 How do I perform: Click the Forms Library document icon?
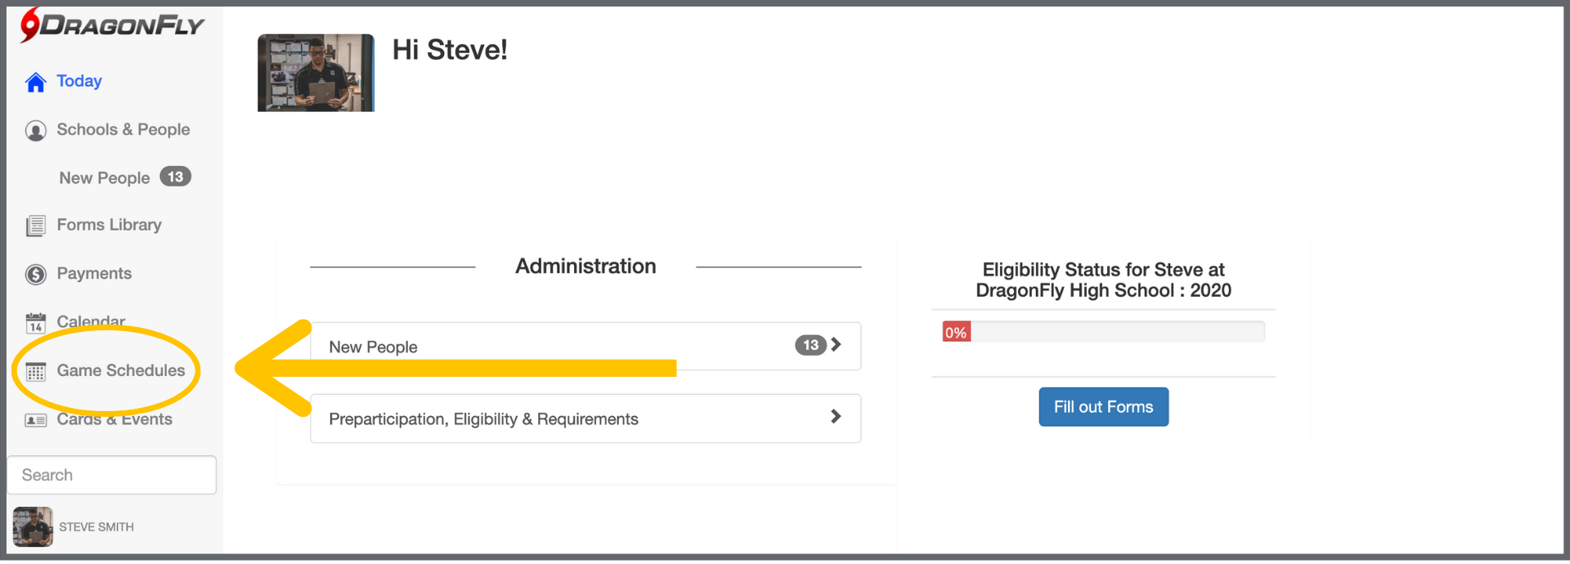point(35,226)
